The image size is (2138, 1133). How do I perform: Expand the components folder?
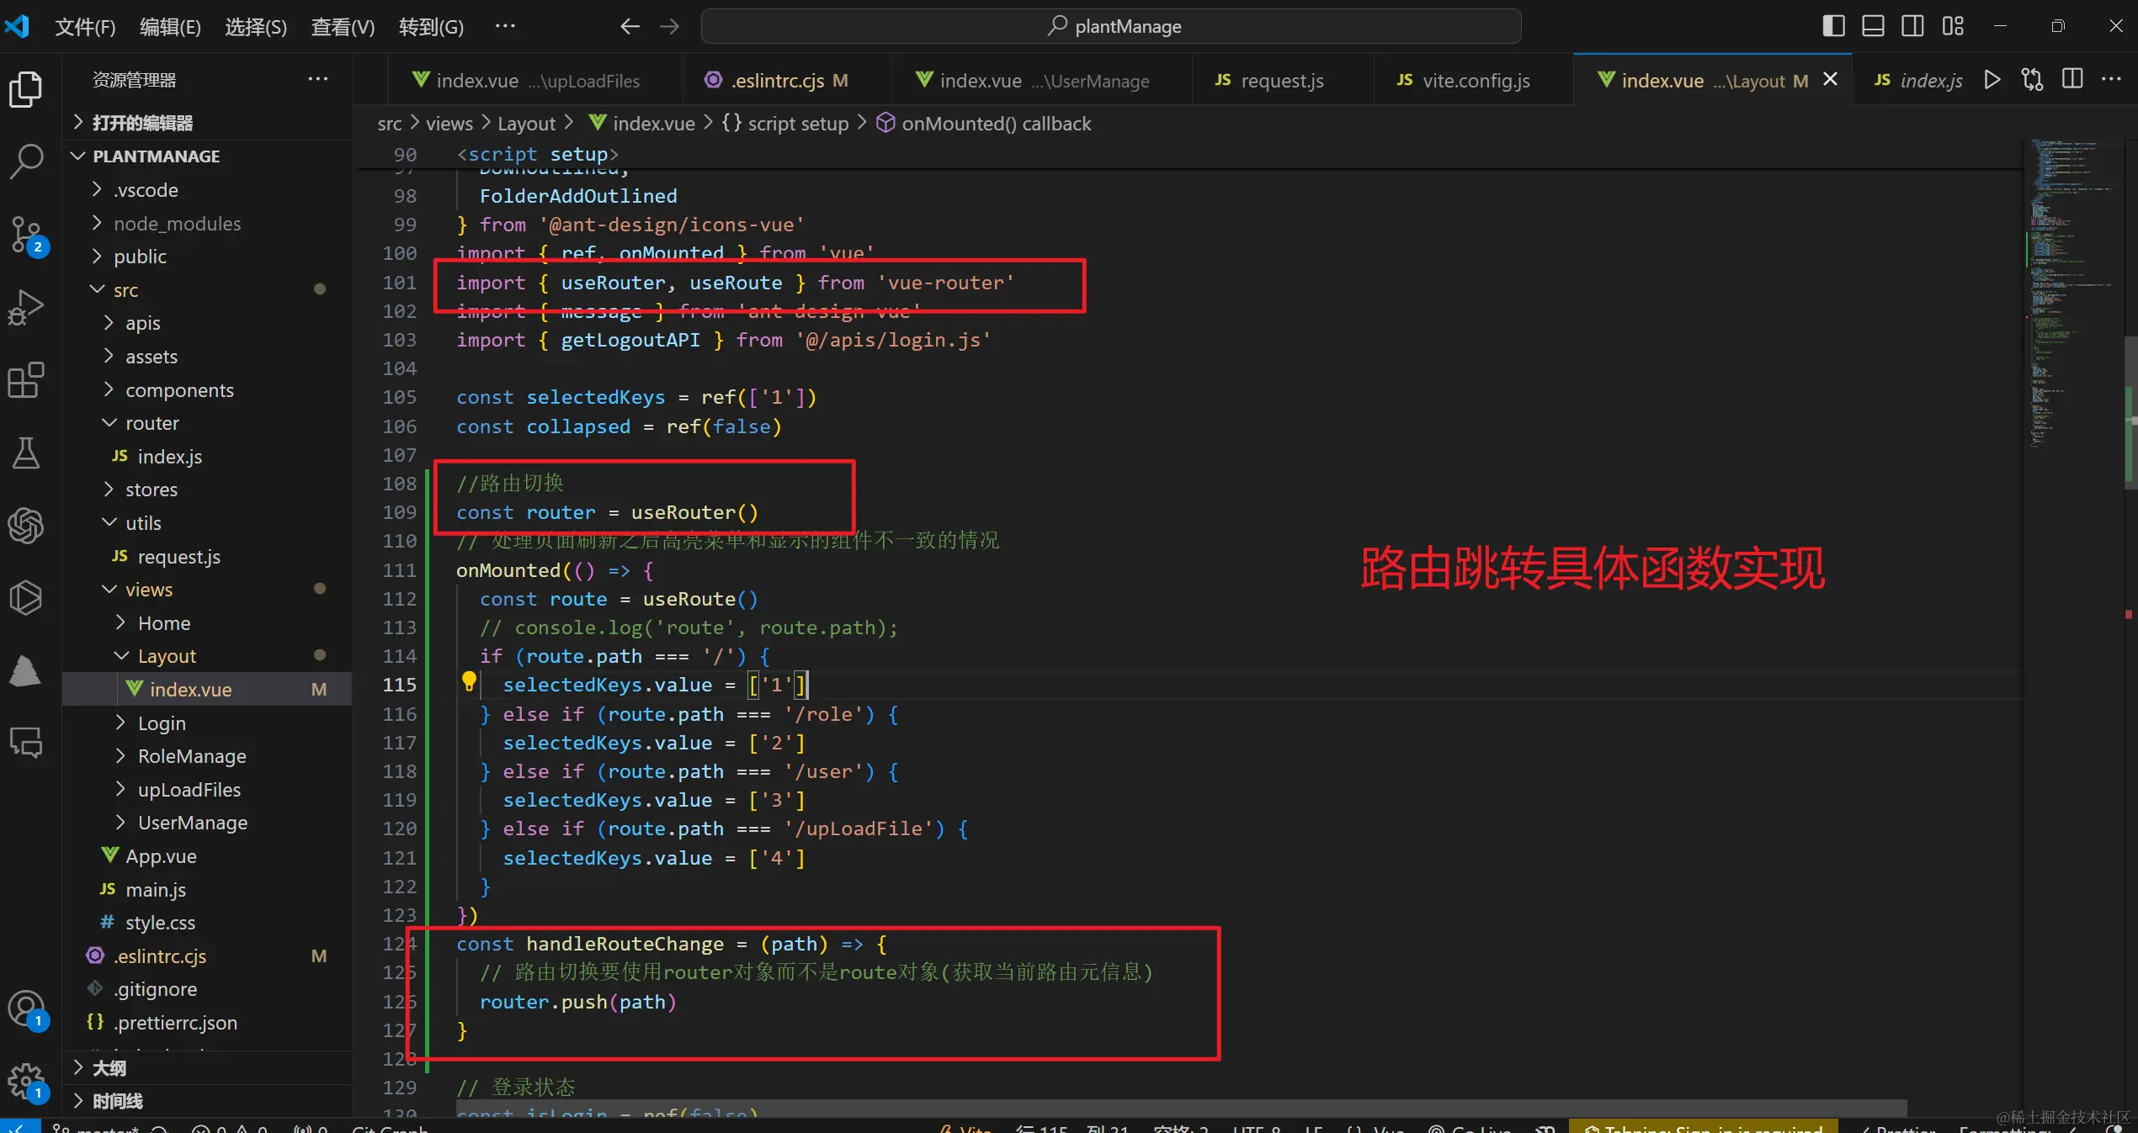pos(207,390)
